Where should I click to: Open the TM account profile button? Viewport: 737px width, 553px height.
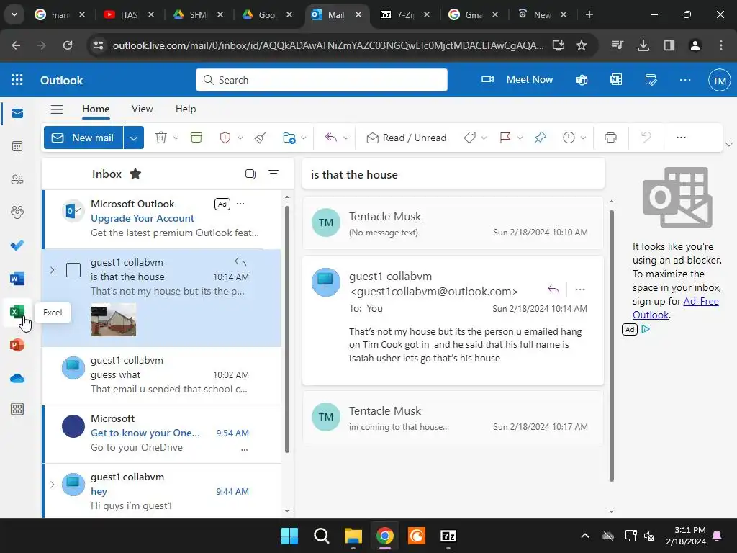point(719,81)
